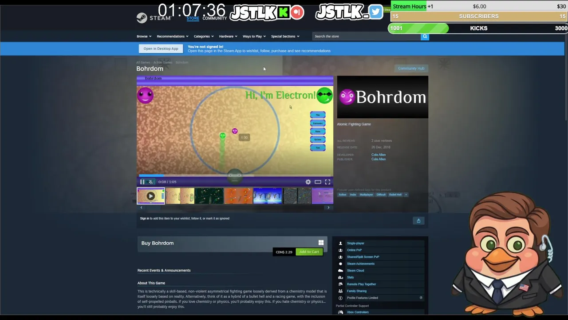Click the Action Games breadcrumb
This screenshot has height=320, width=568.
[163, 63]
